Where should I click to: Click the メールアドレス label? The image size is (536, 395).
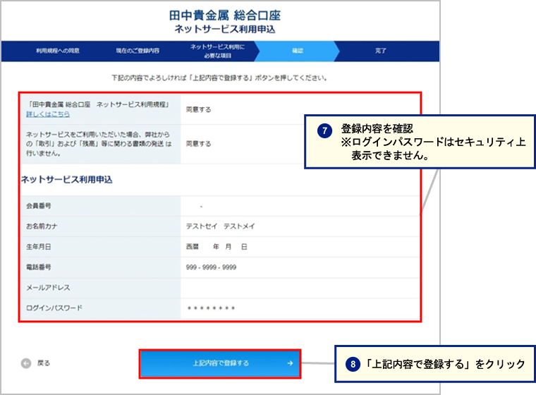pyautogui.click(x=48, y=288)
